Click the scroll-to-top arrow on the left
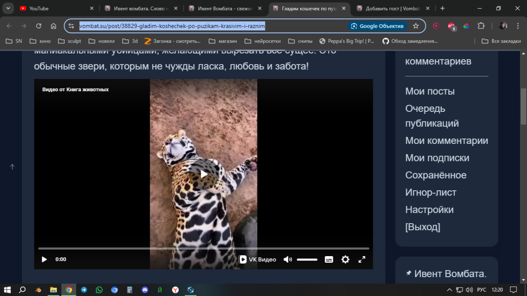 tap(12, 167)
